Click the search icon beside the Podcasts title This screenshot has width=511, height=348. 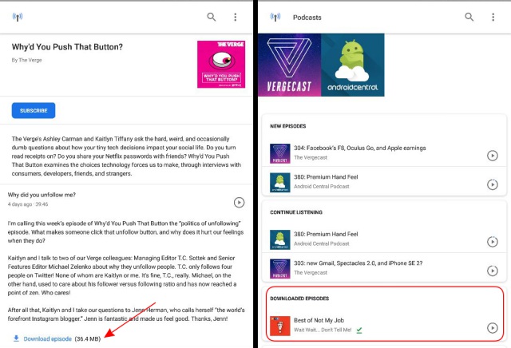coord(469,17)
